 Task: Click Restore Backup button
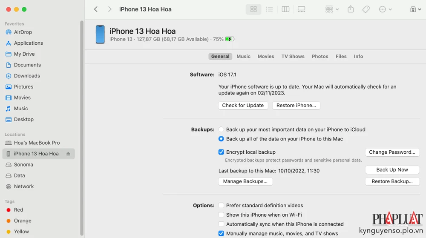click(x=392, y=181)
